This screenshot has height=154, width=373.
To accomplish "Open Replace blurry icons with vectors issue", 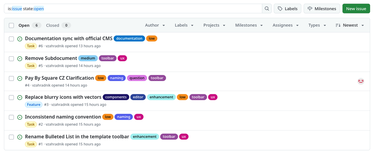I will tap(63, 97).
